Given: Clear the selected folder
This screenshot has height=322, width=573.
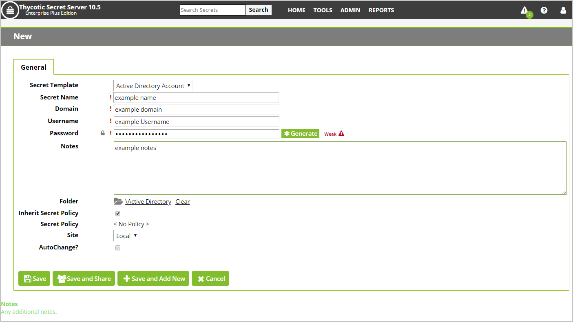Looking at the screenshot, I should pos(182,202).
